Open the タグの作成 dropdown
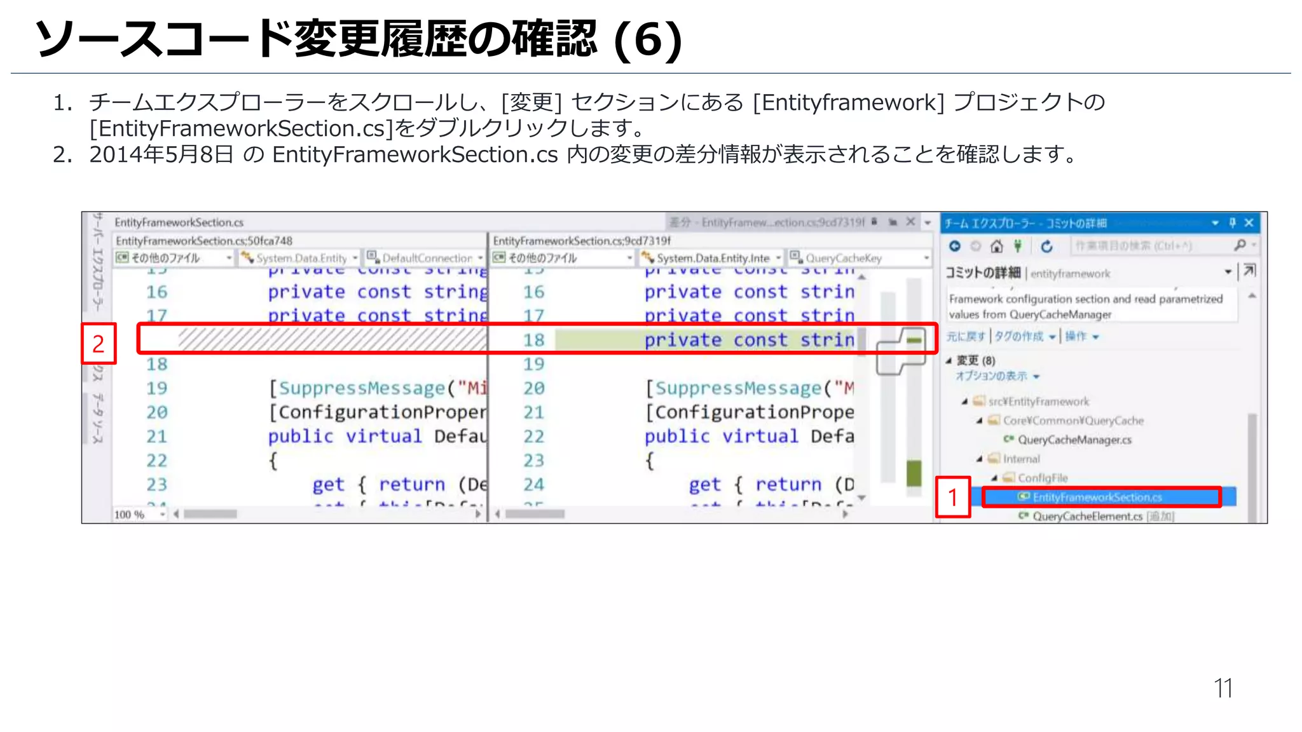The width and height of the screenshot is (1302, 732). tap(1025, 336)
